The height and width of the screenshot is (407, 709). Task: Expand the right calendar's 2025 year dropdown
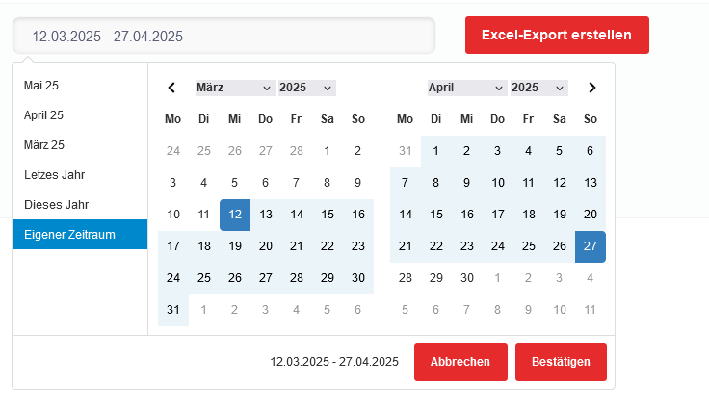538,88
